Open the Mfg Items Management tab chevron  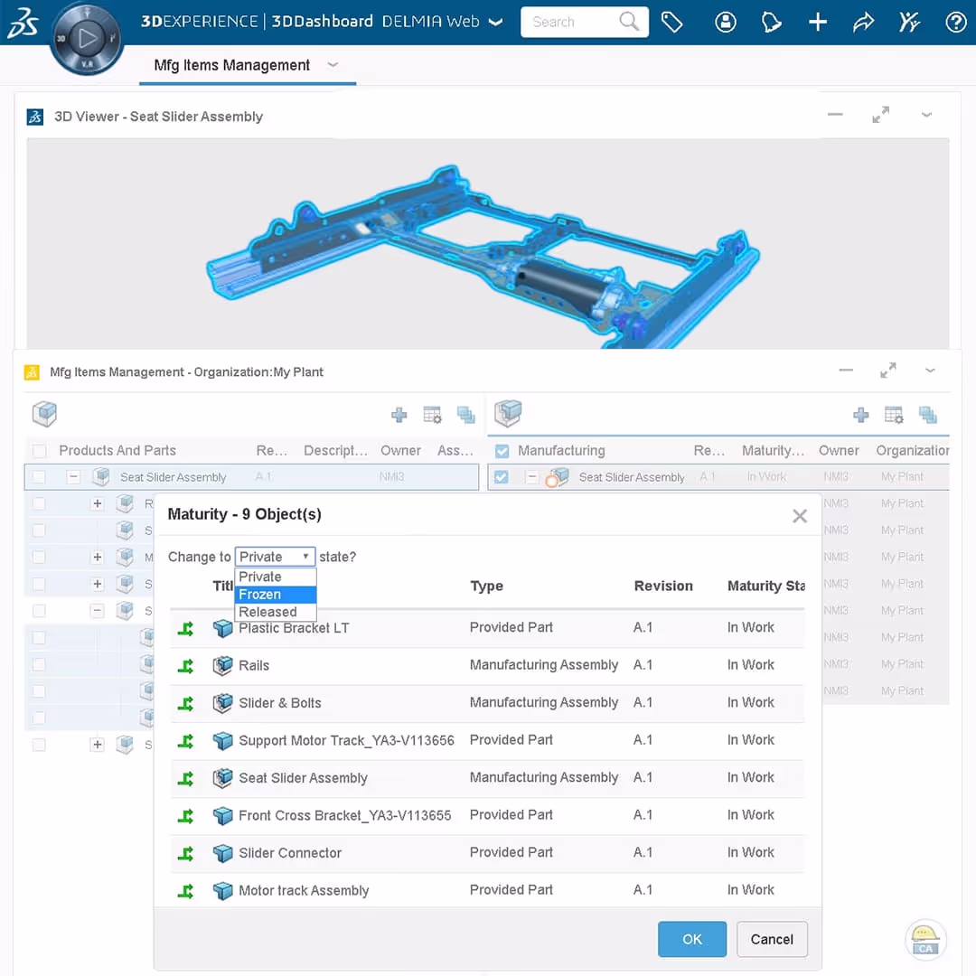(x=333, y=64)
